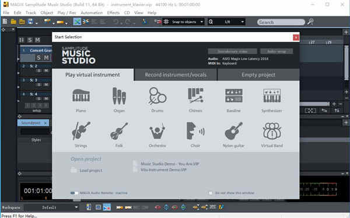
Task: Choose the Choir instrument icon
Action: pyautogui.click(x=195, y=131)
